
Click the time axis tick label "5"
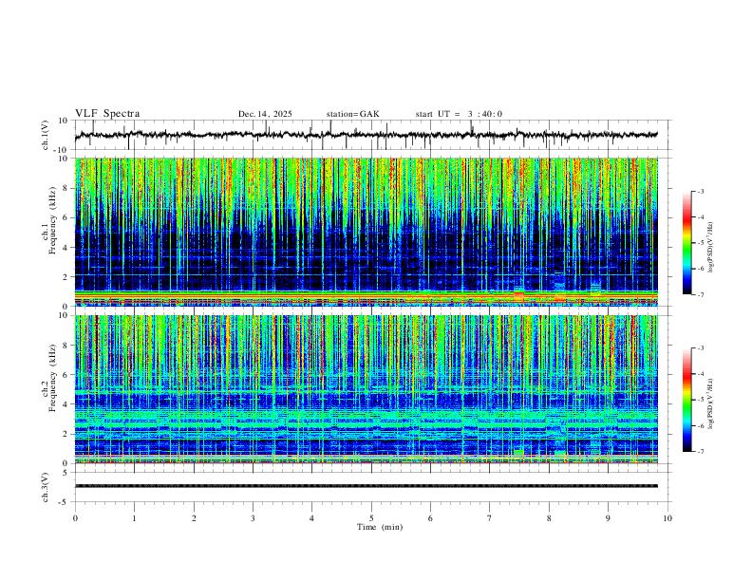(x=371, y=518)
